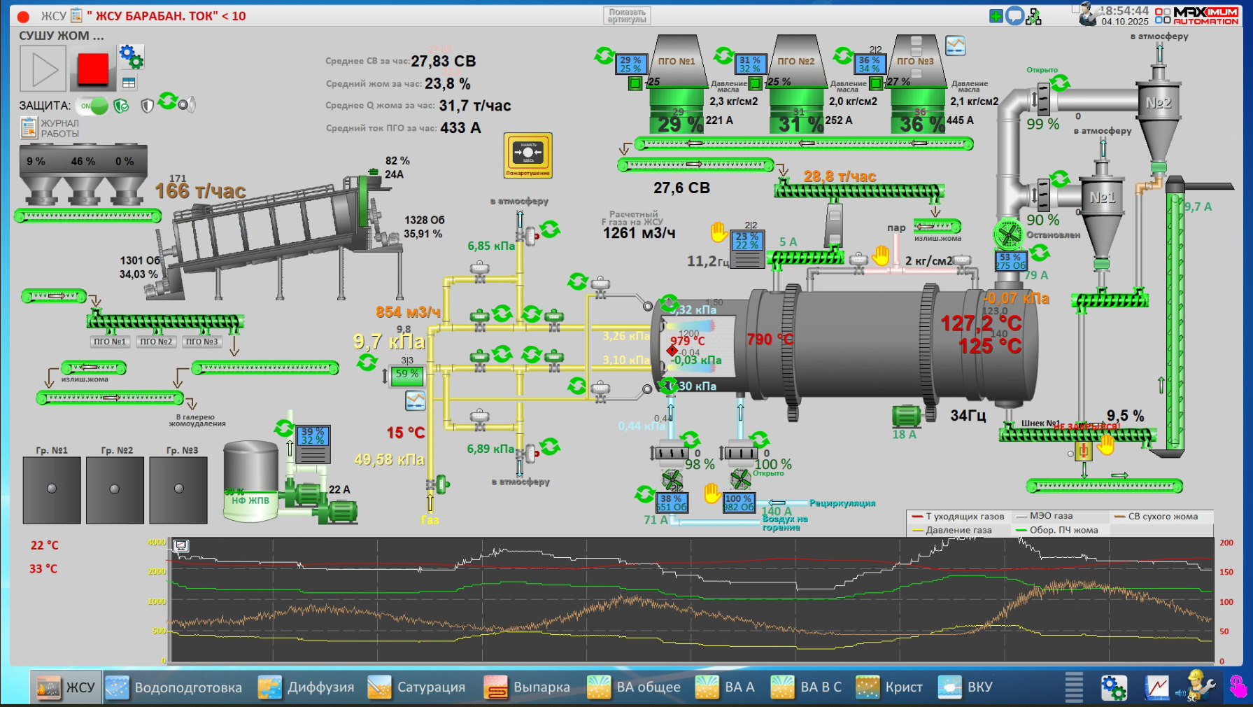The image size is (1253, 707).
Task: Toggle green indicator checkbox left of ПГО №3
Action: (x=875, y=83)
